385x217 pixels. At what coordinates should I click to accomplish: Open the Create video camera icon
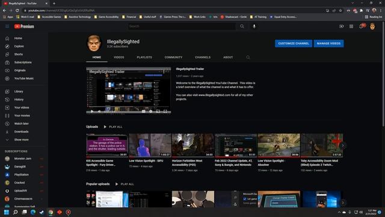[x=342, y=27]
